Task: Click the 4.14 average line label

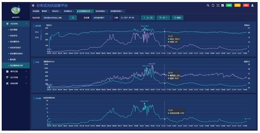Action: click(249, 119)
